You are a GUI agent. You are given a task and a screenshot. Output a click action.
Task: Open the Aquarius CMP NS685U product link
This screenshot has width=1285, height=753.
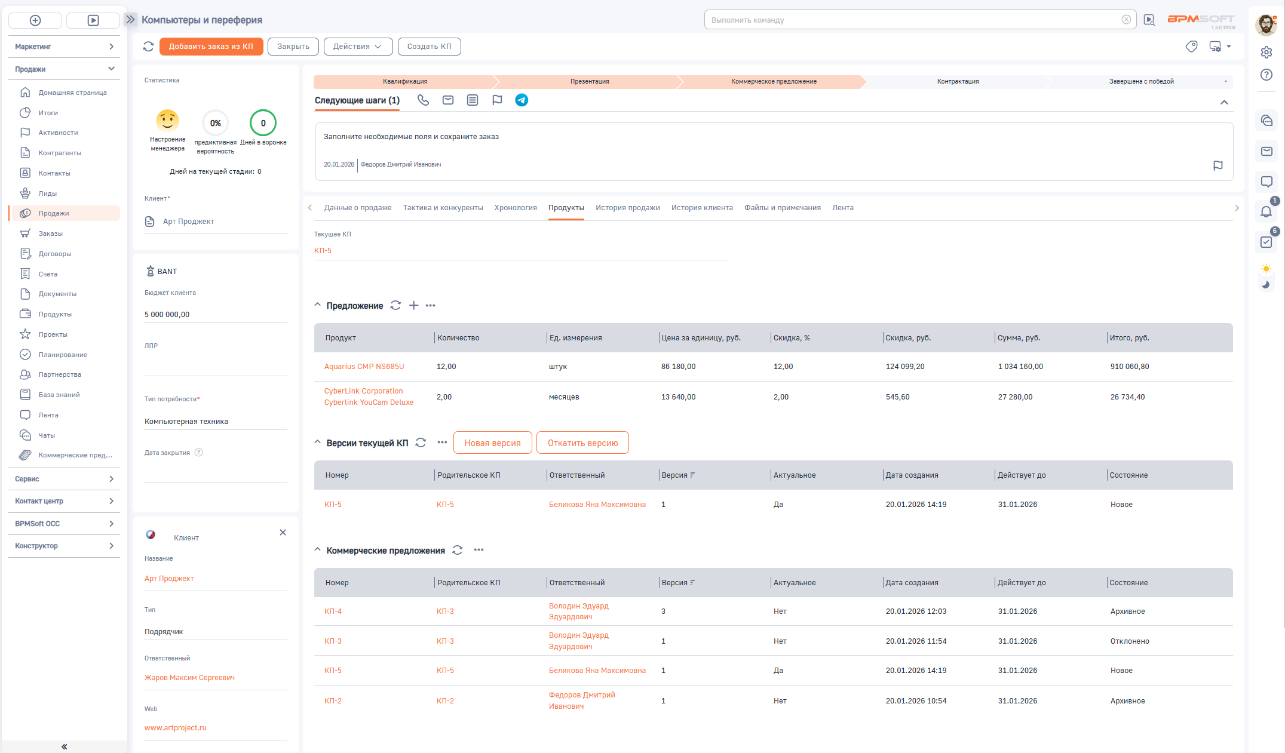(x=364, y=367)
